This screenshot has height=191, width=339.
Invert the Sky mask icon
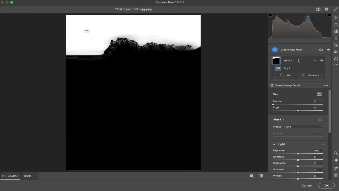(319, 94)
